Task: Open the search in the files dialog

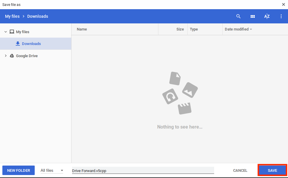Action: pyautogui.click(x=238, y=16)
